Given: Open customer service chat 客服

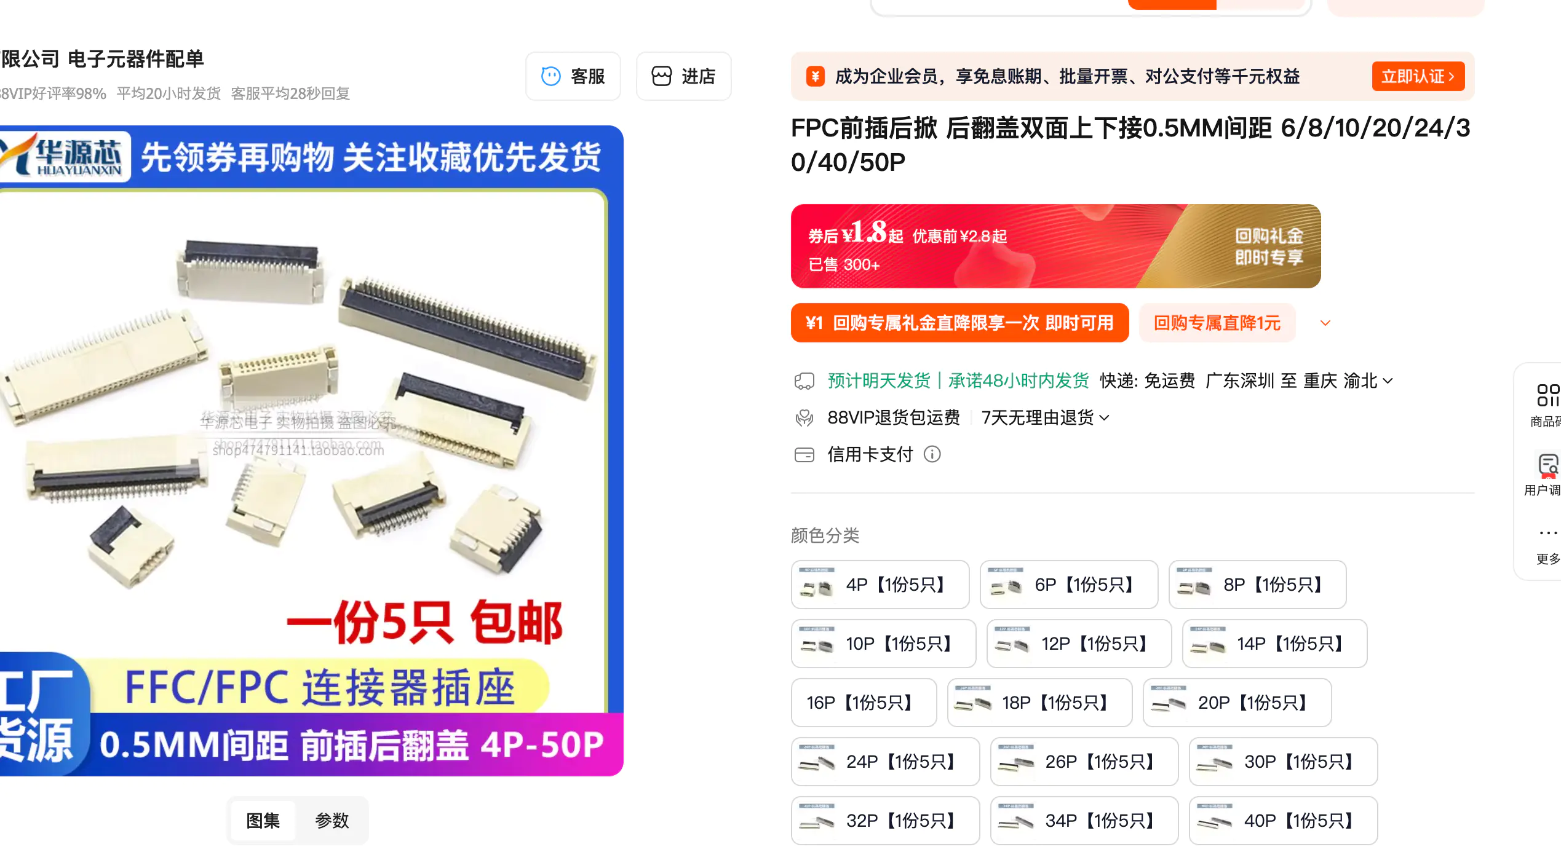Looking at the screenshot, I should pos(573,76).
